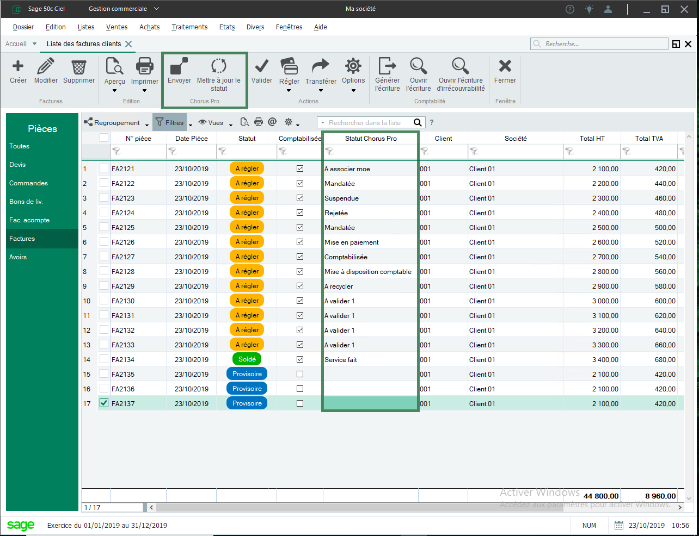The height and width of the screenshot is (536, 699).
Task: Switch to the Accueil tab
Action: pos(16,43)
